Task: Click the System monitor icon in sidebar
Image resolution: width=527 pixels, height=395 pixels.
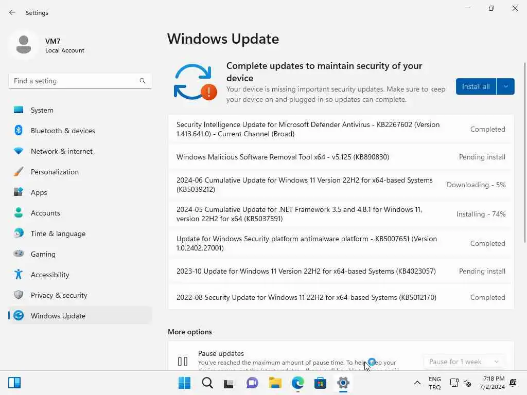Action: 19,110
